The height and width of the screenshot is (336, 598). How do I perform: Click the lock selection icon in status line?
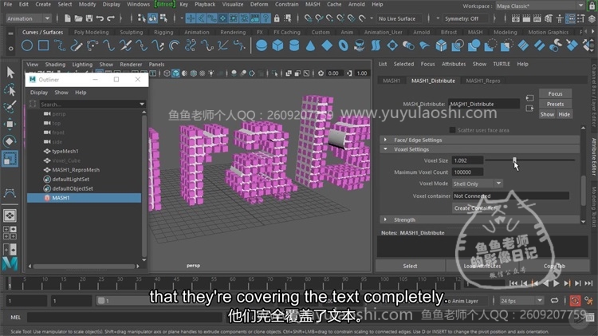click(277, 18)
